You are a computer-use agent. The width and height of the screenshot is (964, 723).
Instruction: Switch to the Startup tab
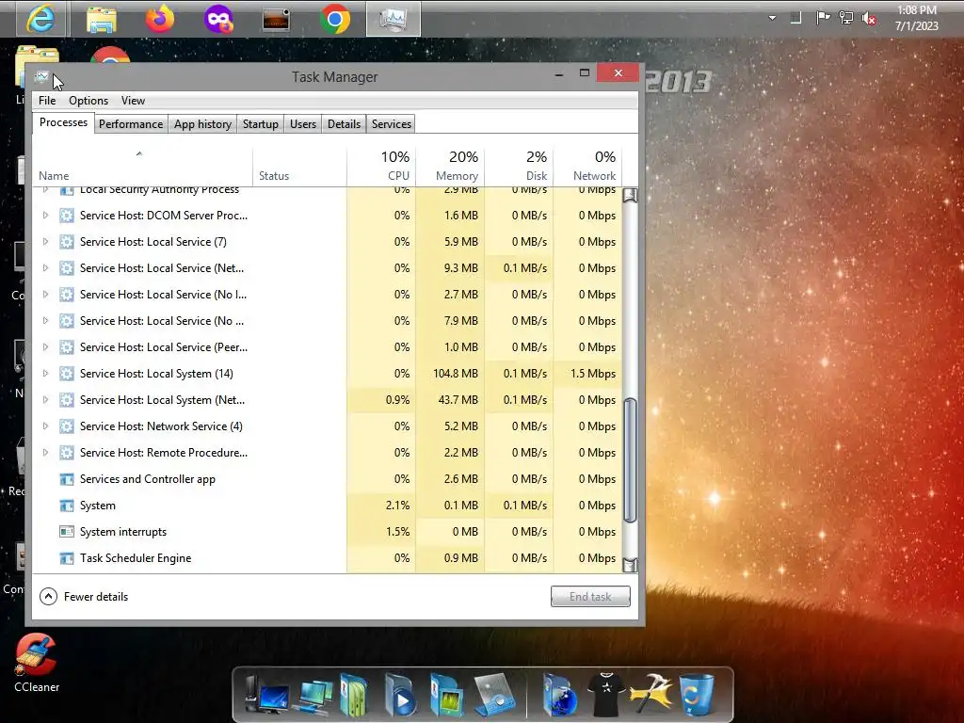261,124
